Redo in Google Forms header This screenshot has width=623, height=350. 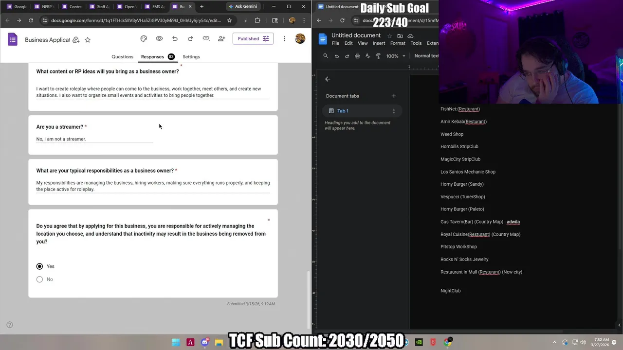click(190, 39)
